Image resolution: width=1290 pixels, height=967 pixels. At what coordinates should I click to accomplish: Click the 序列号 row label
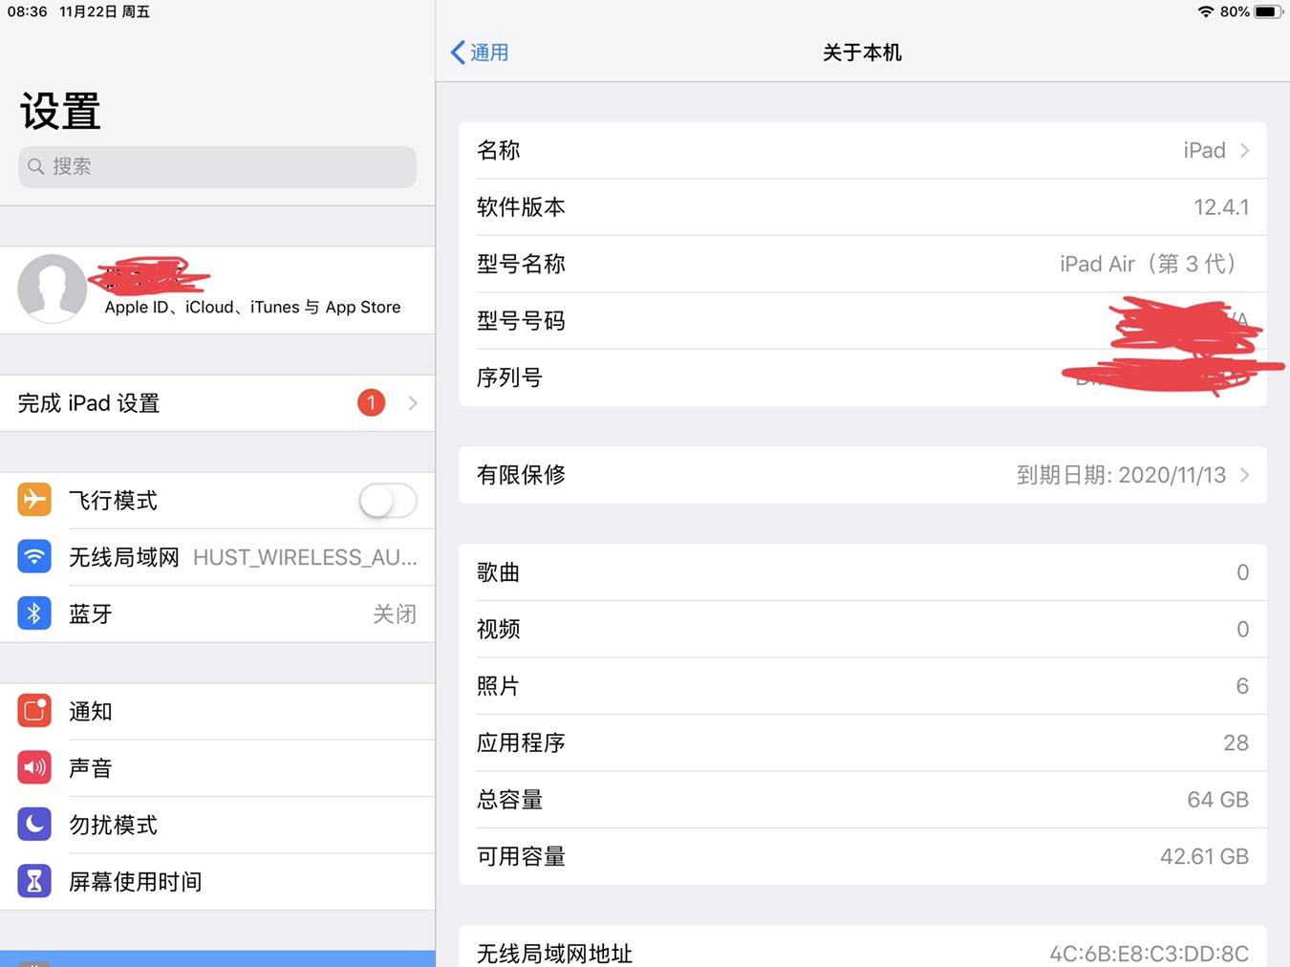pyautogui.click(x=509, y=377)
